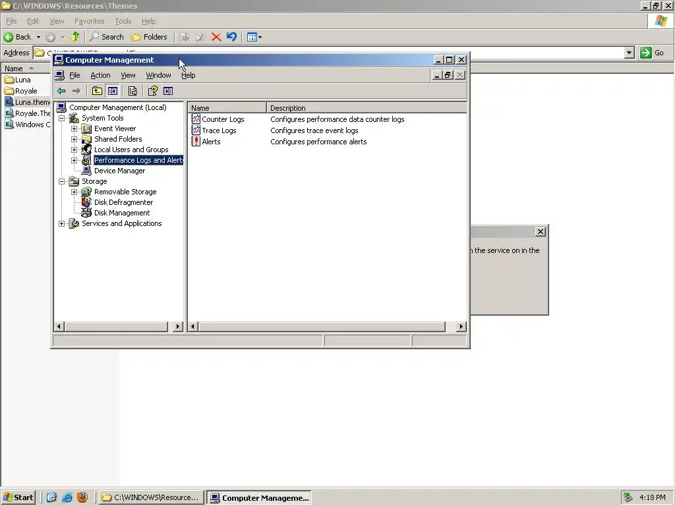The height and width of the screenshot is (506, 675).
Task: Restore the inner MMC console window
Action: point(448,75)
